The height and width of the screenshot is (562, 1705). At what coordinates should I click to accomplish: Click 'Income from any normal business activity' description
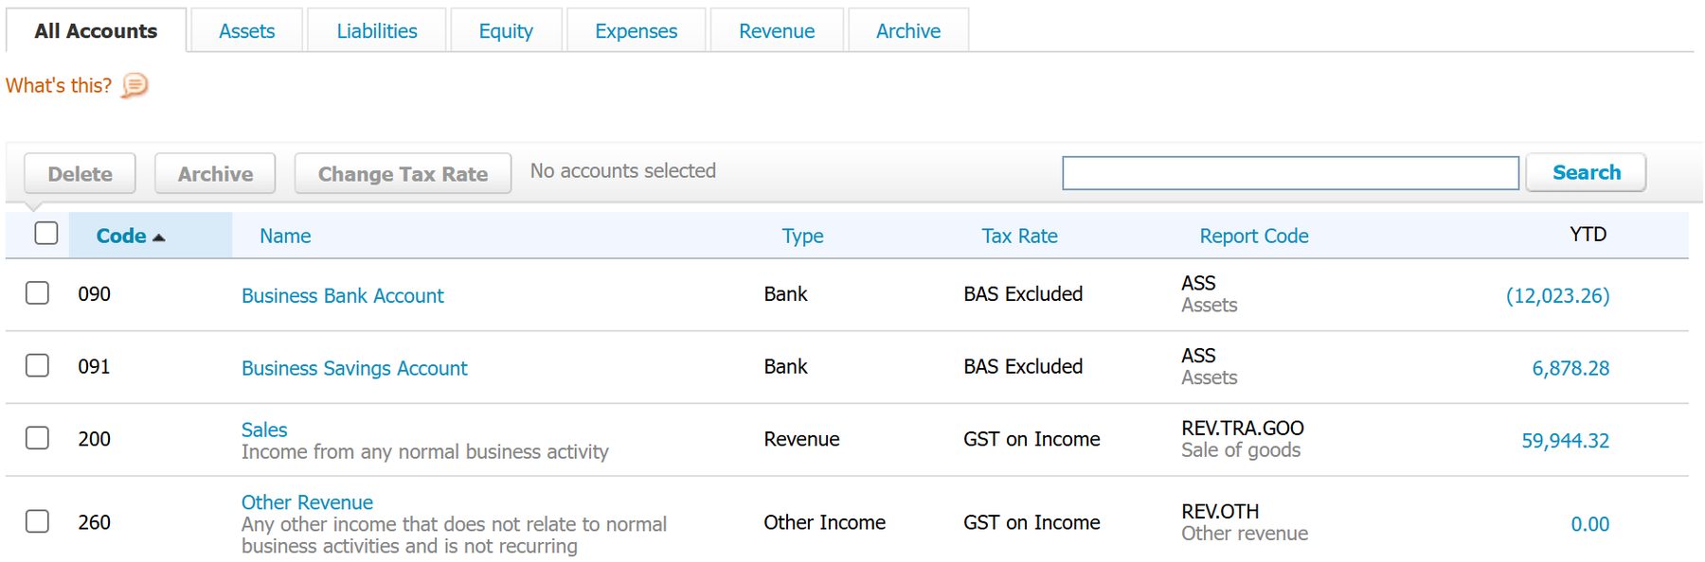425,452
